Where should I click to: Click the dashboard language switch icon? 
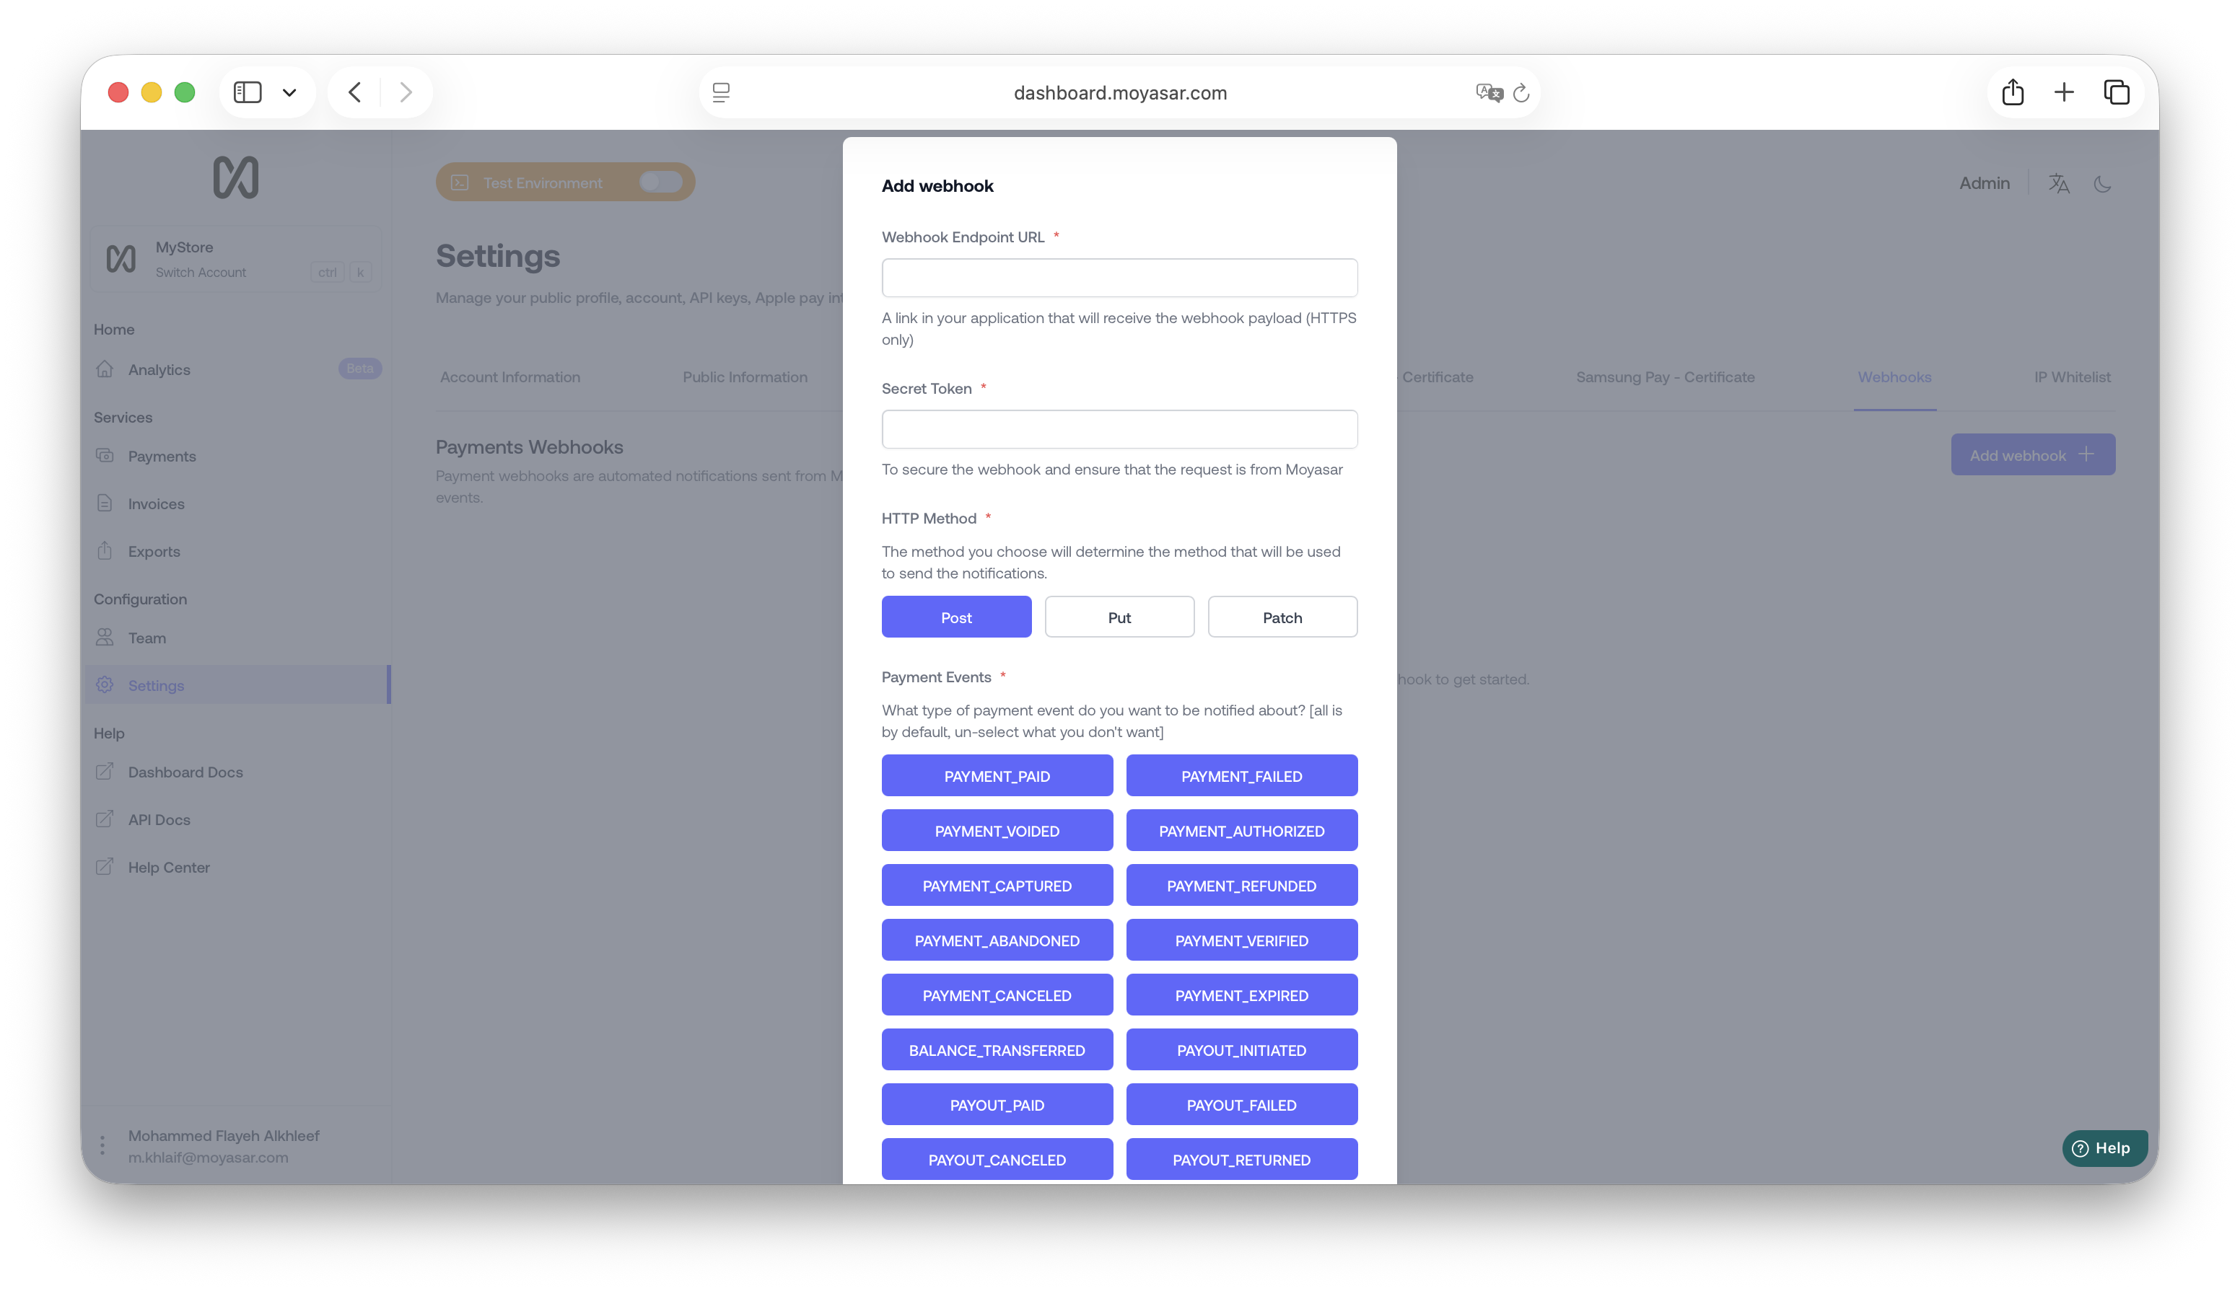[x=2058, y=183]
